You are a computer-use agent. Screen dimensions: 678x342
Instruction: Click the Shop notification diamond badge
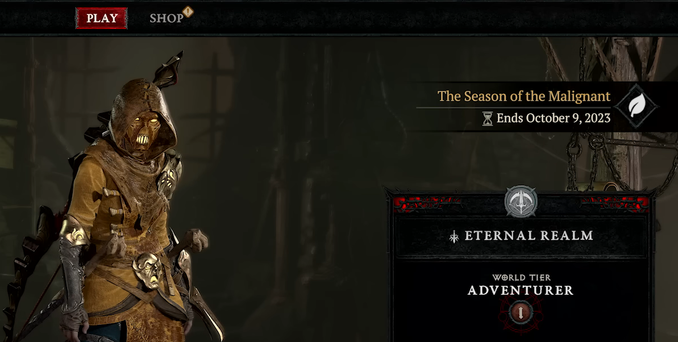[188, 12]
